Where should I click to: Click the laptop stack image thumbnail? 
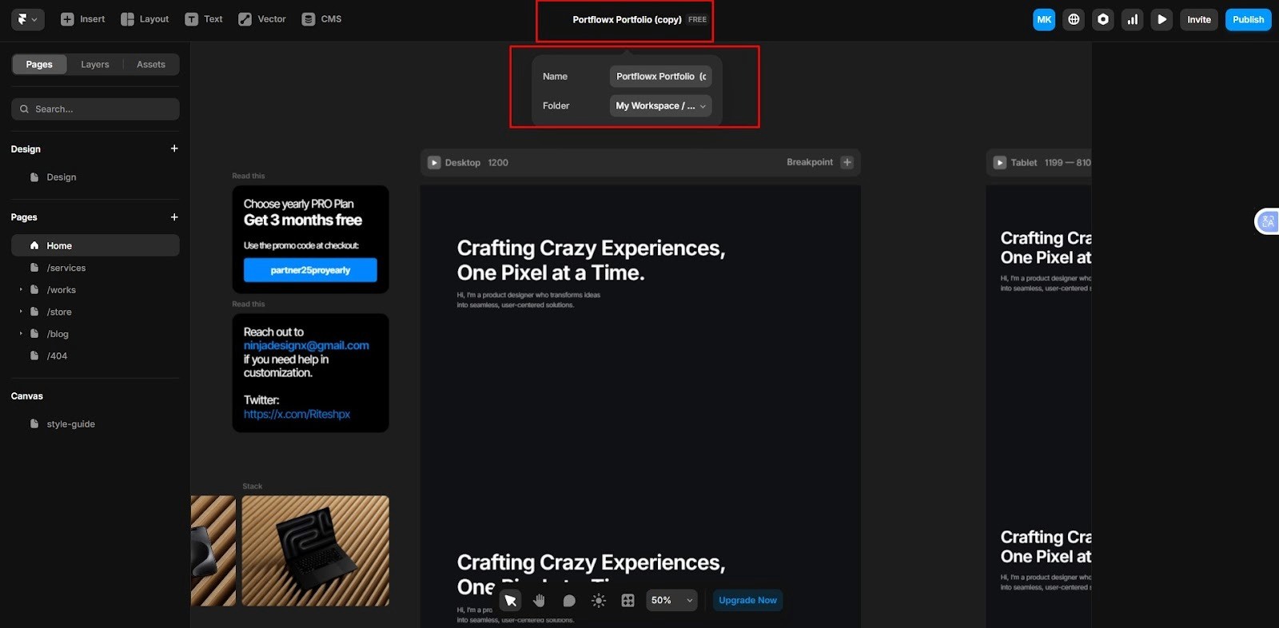(316, 550)
